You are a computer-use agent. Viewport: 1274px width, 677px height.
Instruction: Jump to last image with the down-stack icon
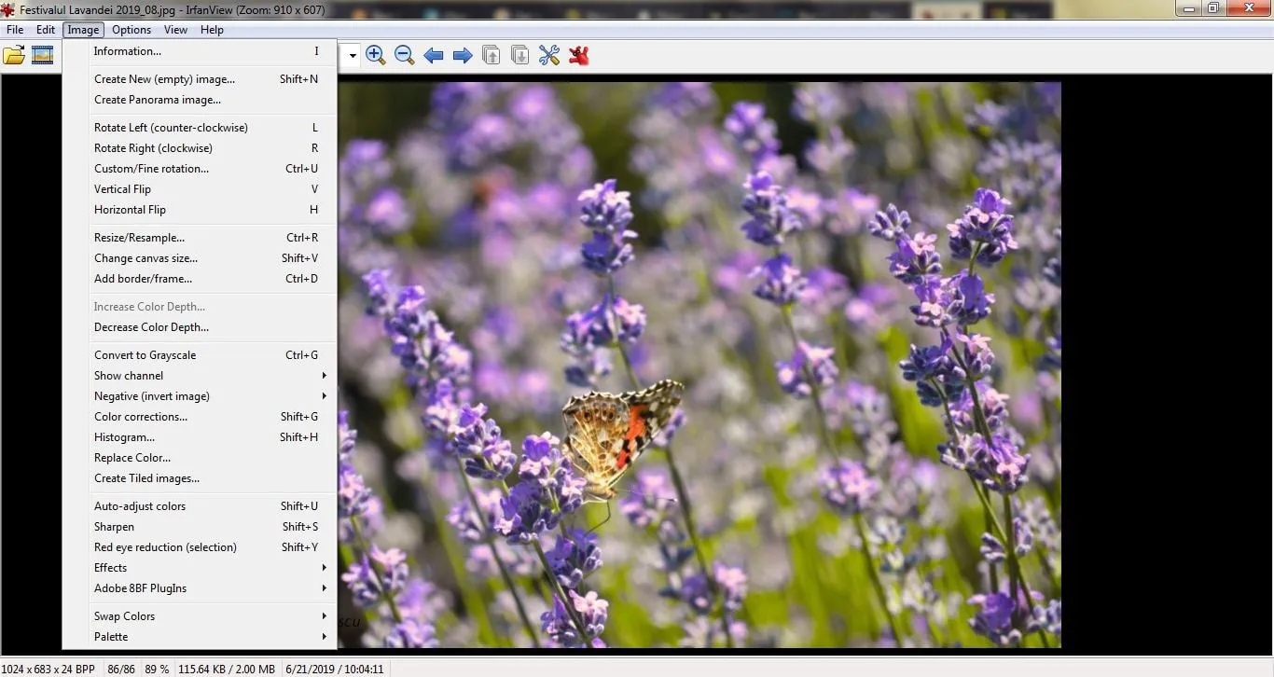519,54
